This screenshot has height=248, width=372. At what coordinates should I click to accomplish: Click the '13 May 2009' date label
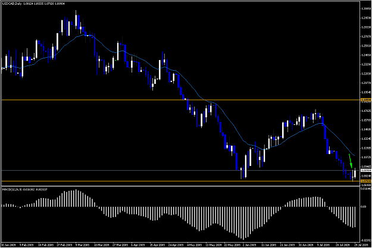click(x=213, y=245)
